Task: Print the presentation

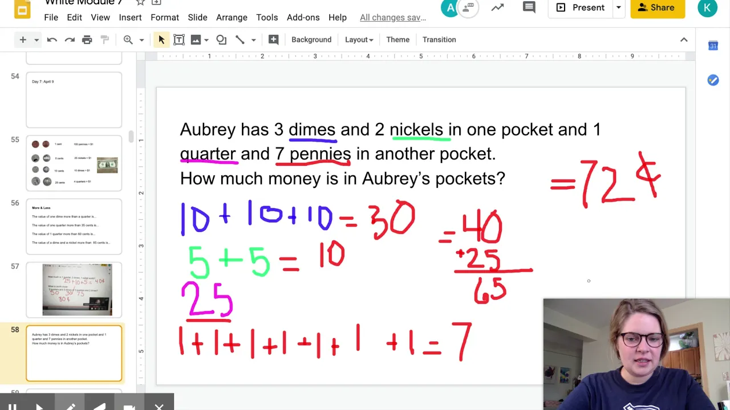Action: tap(87, 40)
